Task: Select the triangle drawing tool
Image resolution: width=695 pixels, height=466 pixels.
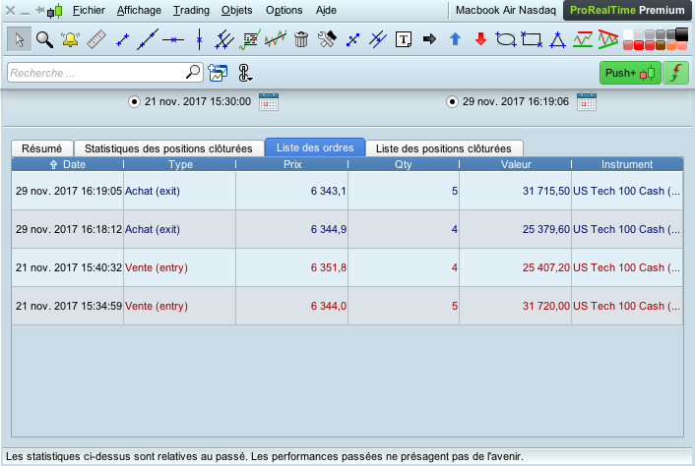Action: [x=557, y=39]
